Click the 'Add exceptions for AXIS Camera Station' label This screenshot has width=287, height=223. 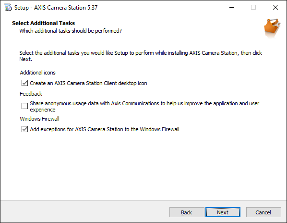point(105,129)
